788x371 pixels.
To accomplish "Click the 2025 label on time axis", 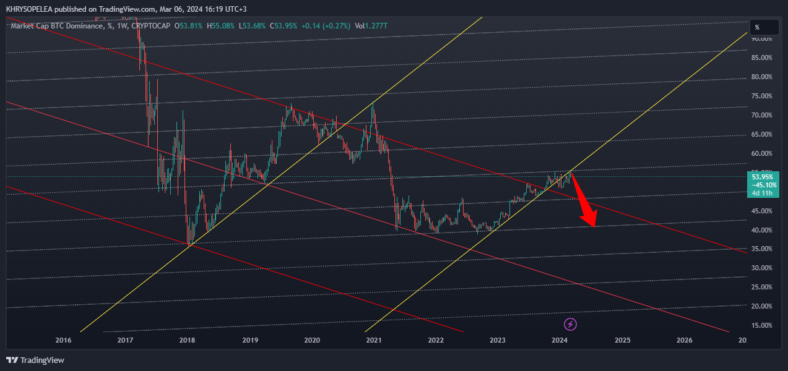I will (x=623, y=340).
